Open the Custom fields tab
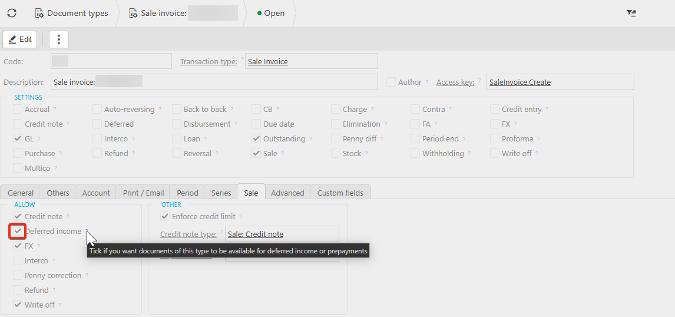This screenshot has height=317, width=675. click(x=340, y=193)
